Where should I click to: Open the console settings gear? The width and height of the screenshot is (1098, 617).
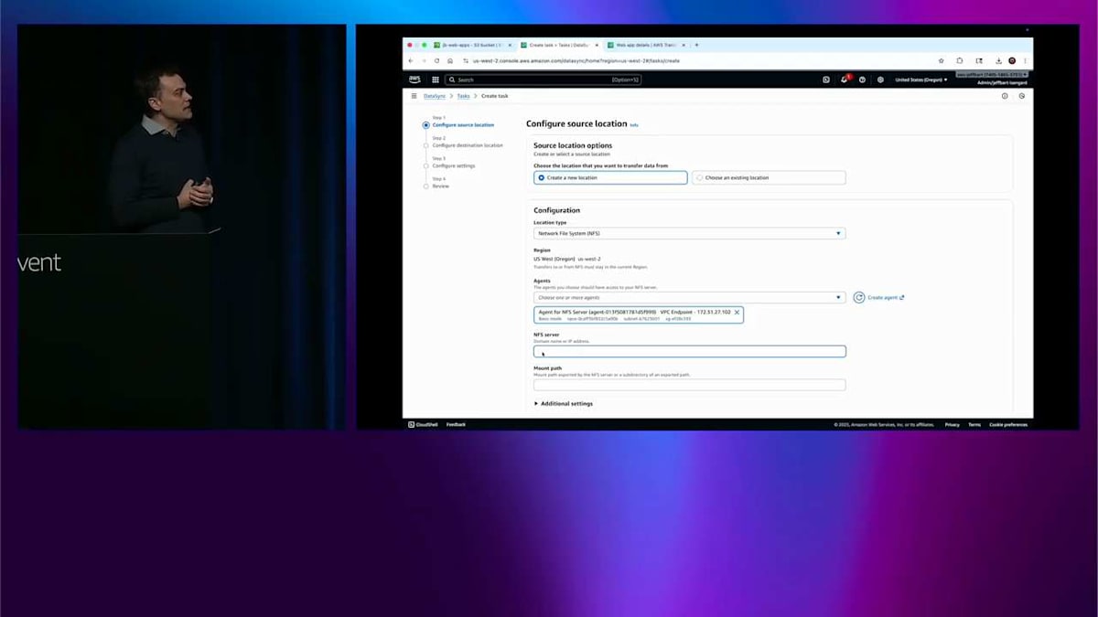click(880, 80)
